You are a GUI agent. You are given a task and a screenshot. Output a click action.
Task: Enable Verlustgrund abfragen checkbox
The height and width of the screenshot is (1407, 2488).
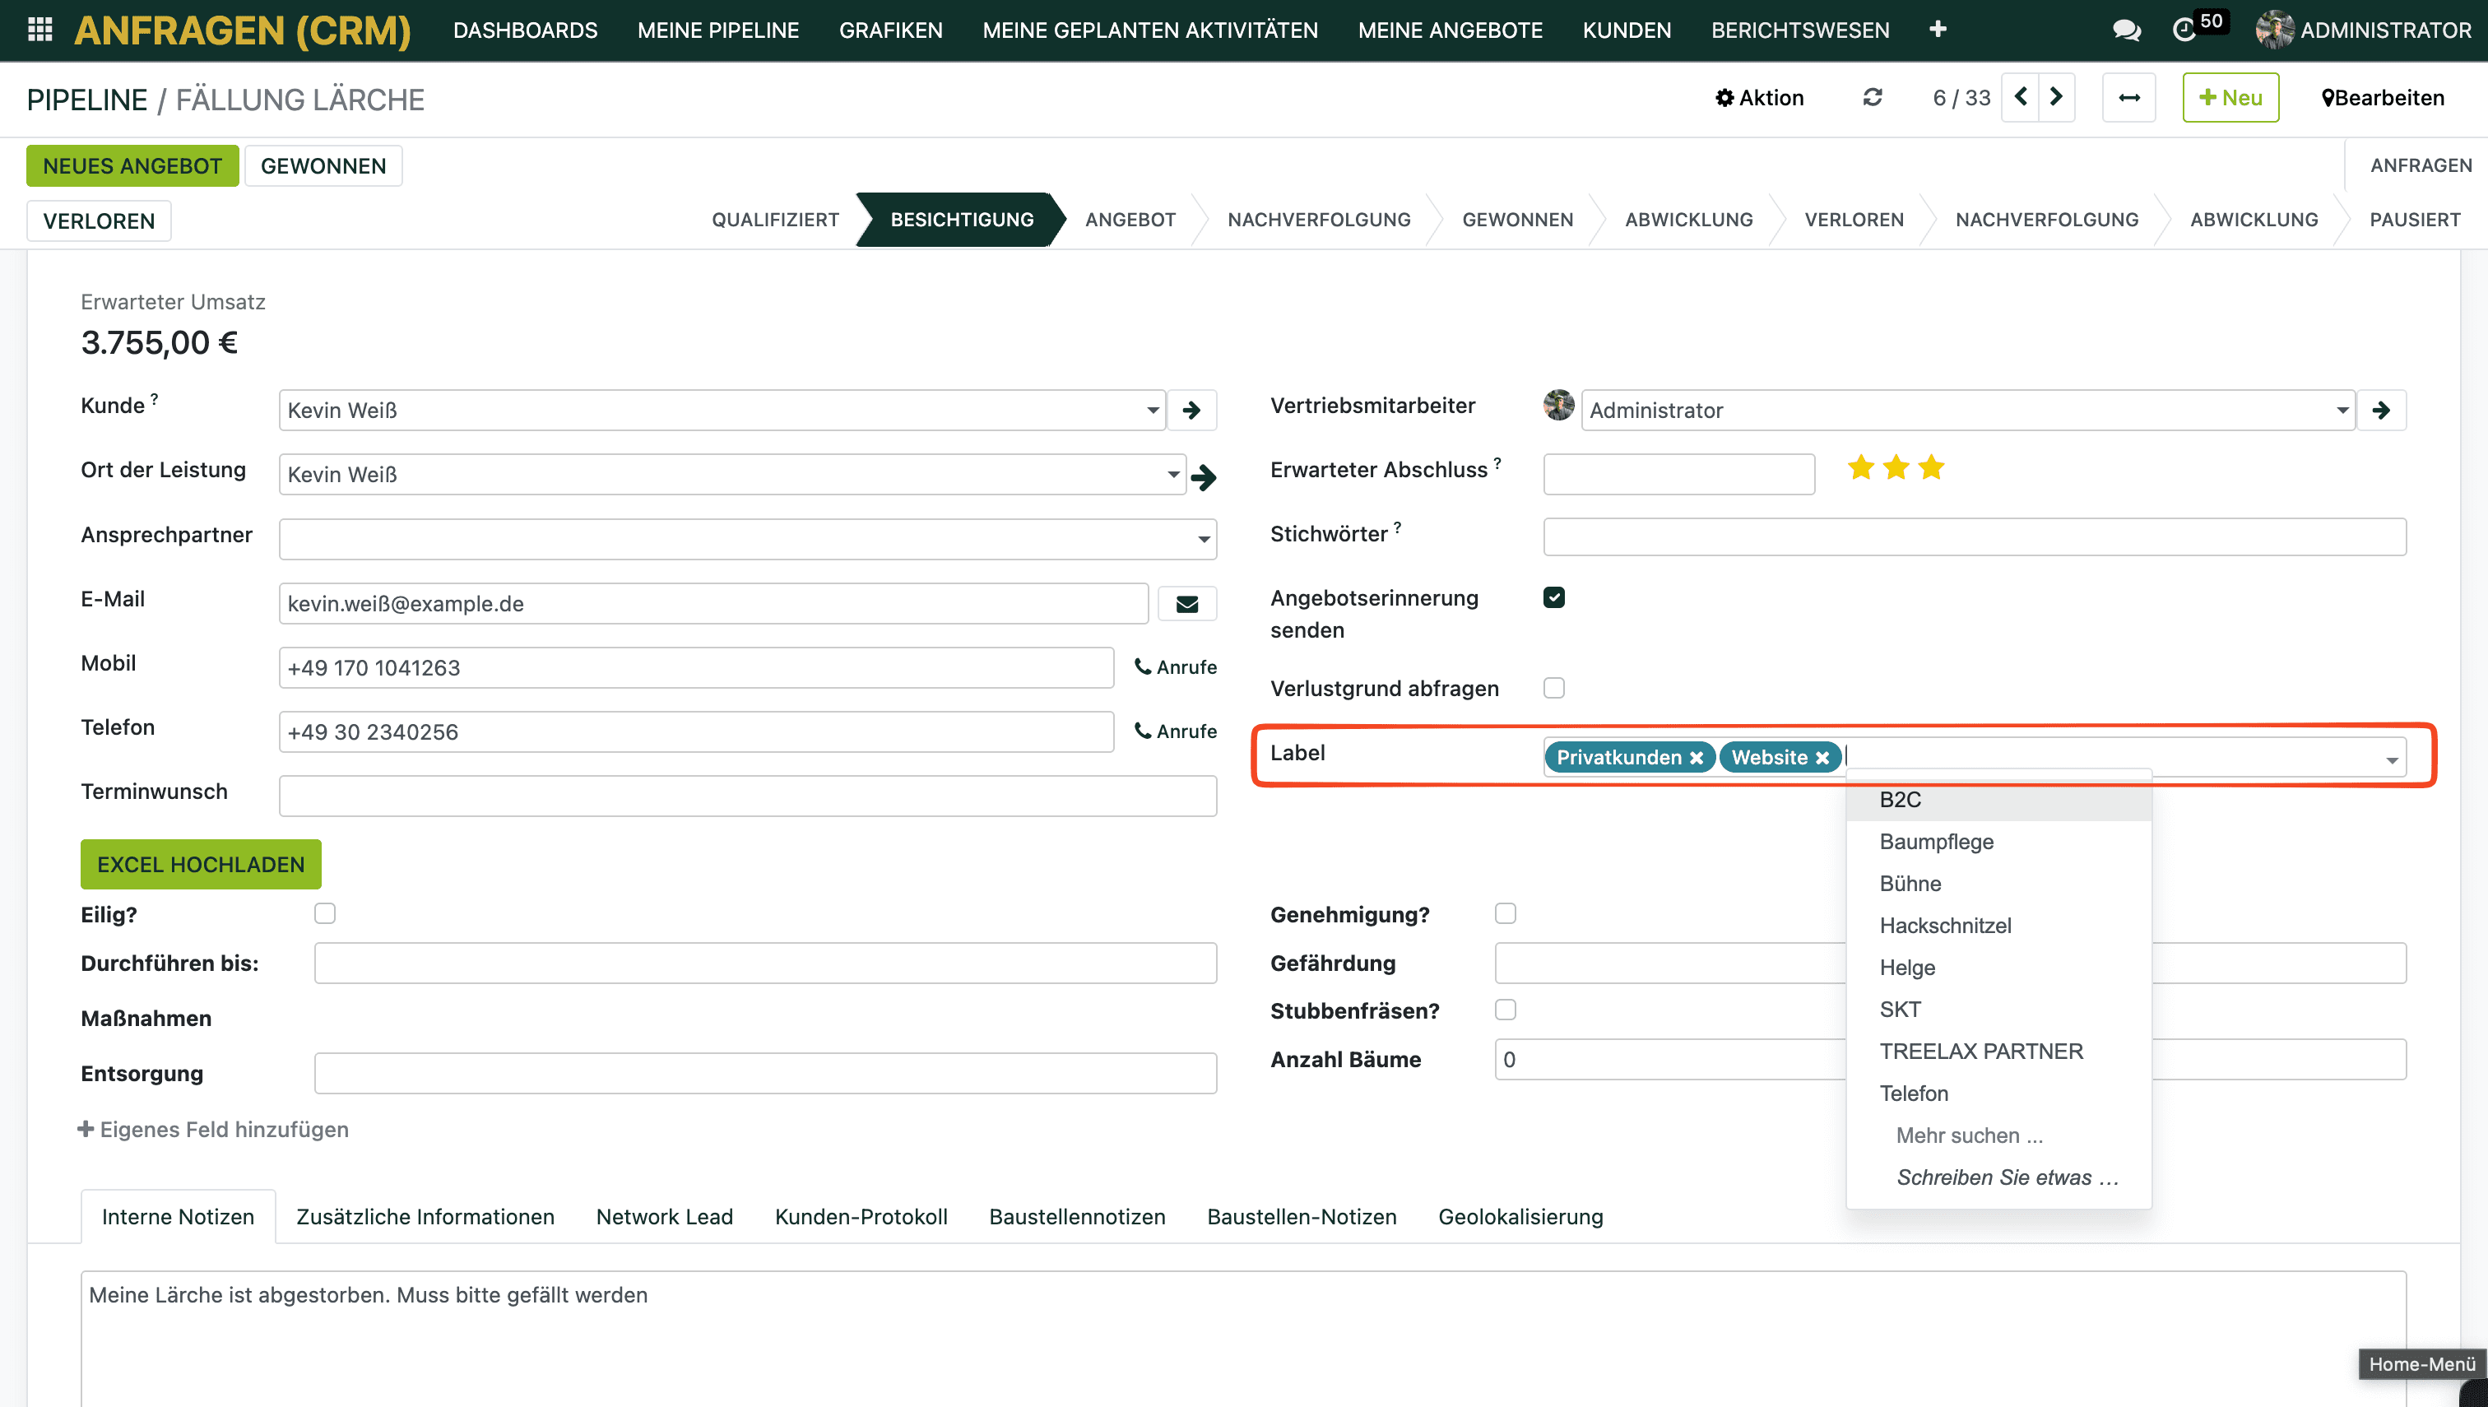click(x=1553, y=688)
